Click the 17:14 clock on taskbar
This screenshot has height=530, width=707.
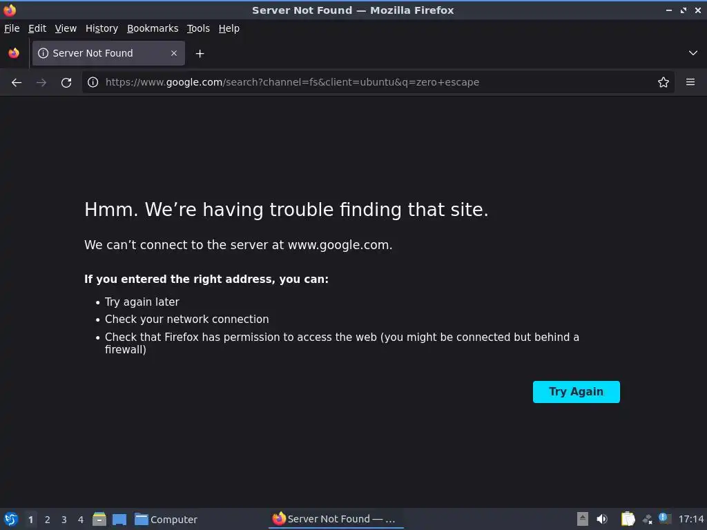coord(690,519)
